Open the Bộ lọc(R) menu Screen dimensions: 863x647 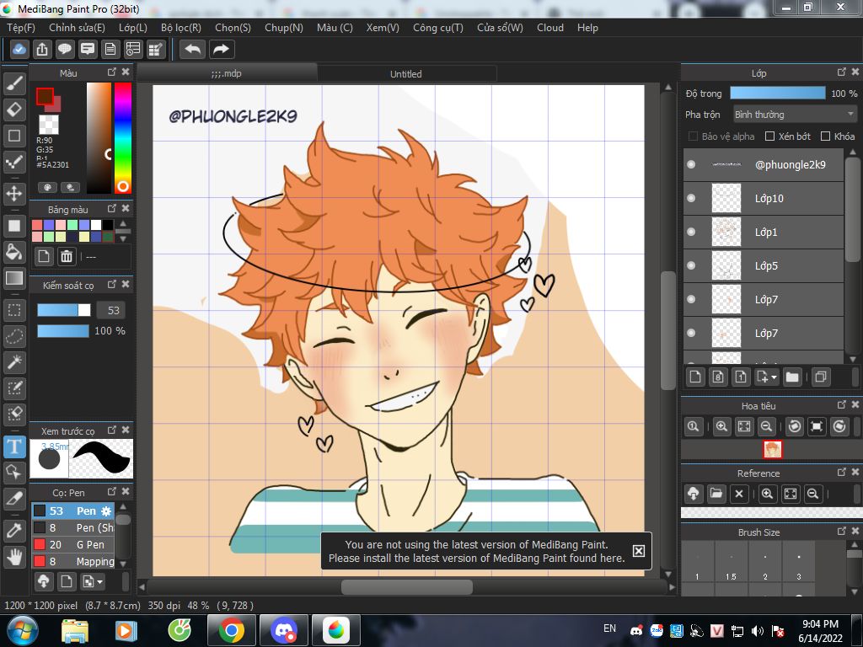tap(181, 28)
